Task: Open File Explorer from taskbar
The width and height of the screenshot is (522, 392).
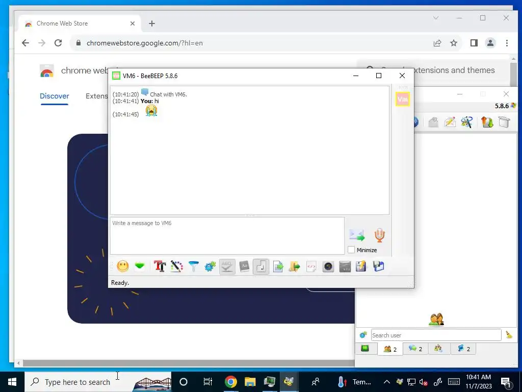Action: tap(250, 382)
